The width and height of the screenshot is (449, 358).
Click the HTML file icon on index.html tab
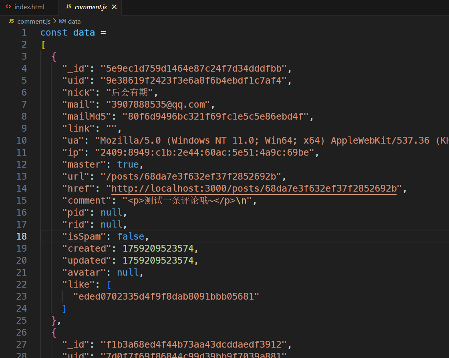click(x=8, y=7)
